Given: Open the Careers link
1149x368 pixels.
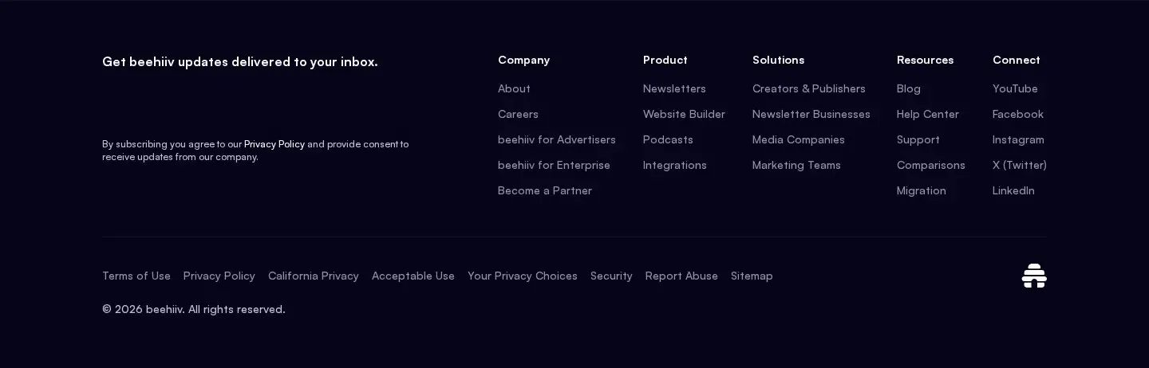Looking at the screenshot, I should point(518,114).
